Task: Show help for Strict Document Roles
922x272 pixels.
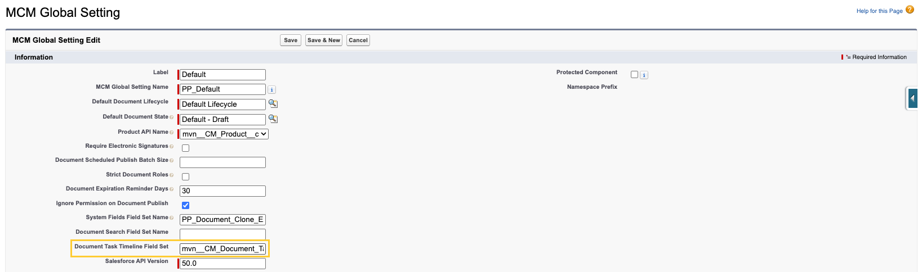Action: pyautogui.click(x=171, y=175)
